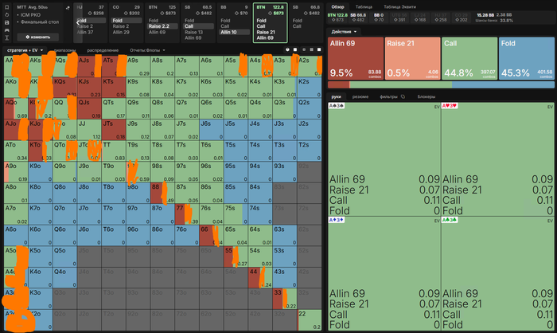Select Raise 21 in highlighted BTN card
This screenshot has height=333, width=557.
[266, 32]
